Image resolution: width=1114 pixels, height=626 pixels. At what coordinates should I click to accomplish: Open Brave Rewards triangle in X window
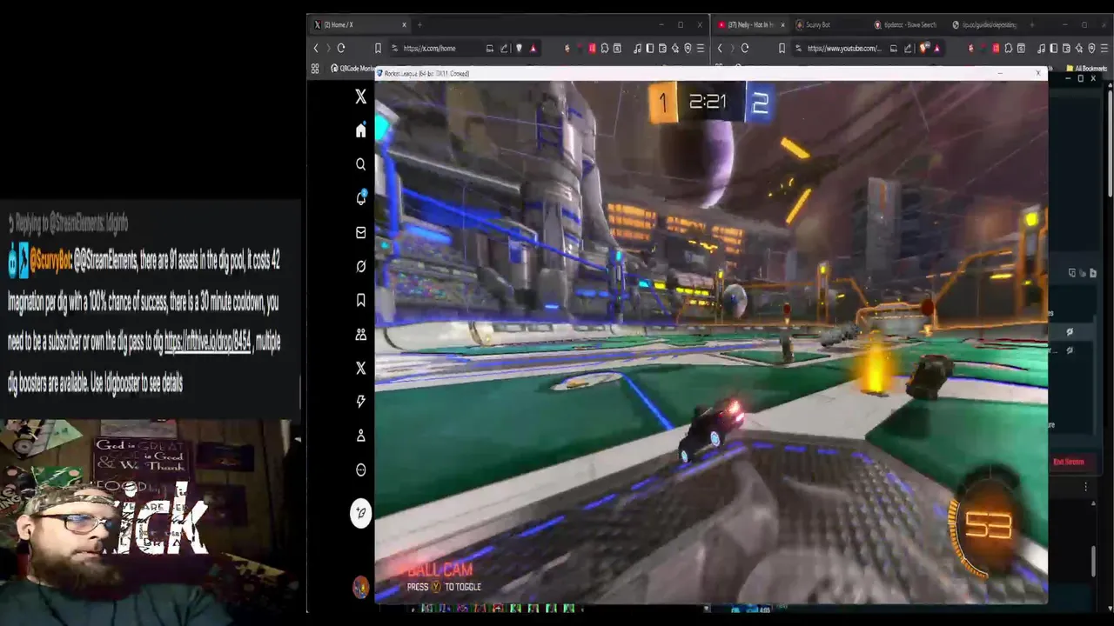(533, 48)
